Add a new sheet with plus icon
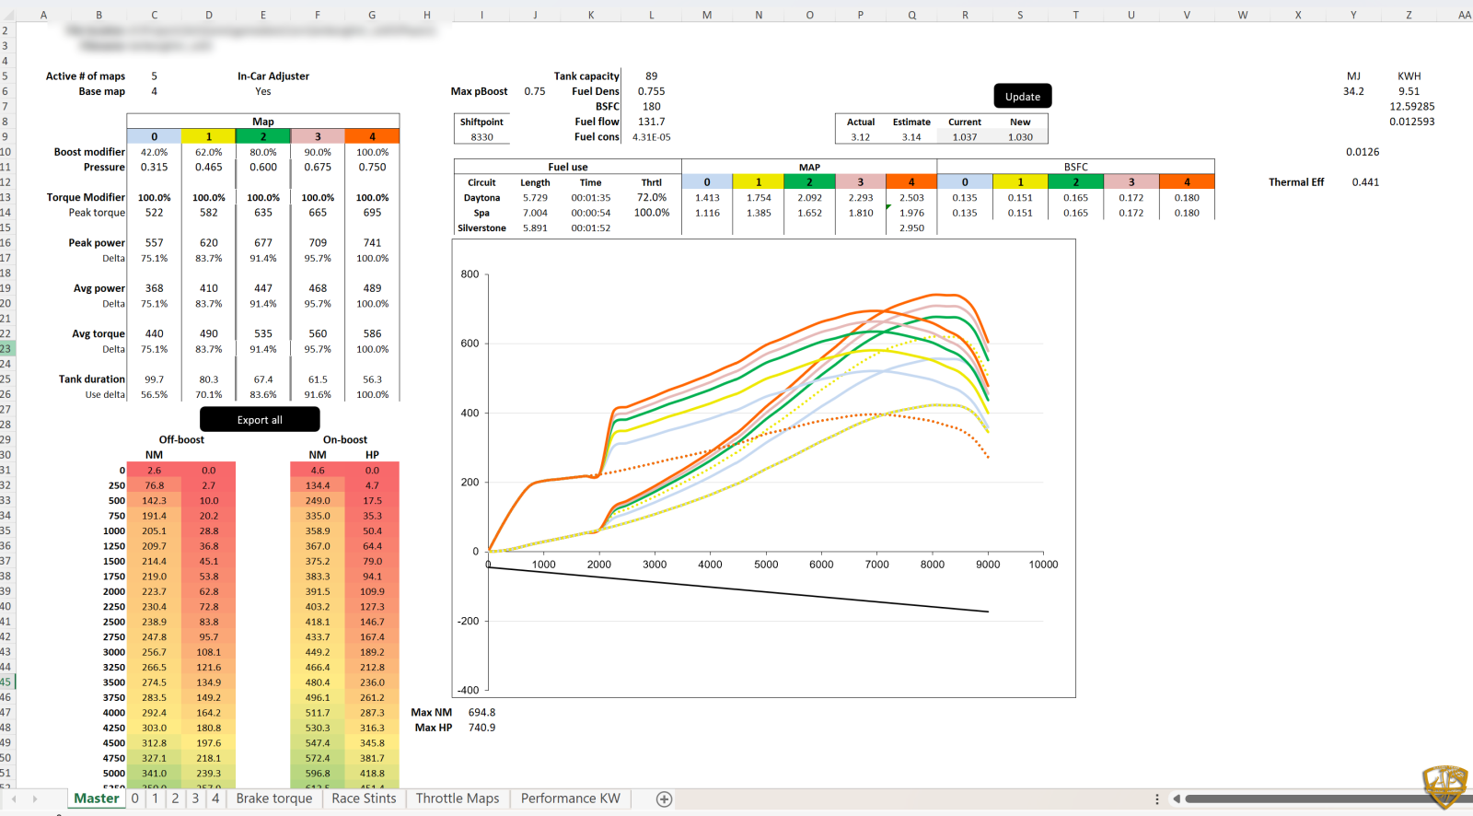This screenshot has height=816, width=1473. [664, 799]
